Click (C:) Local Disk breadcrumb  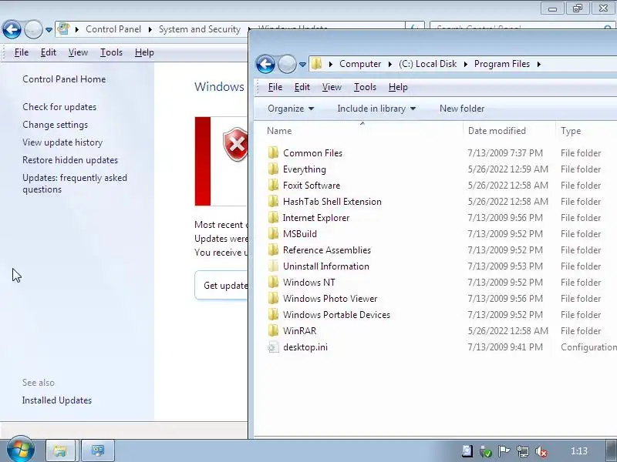(428, 64)
